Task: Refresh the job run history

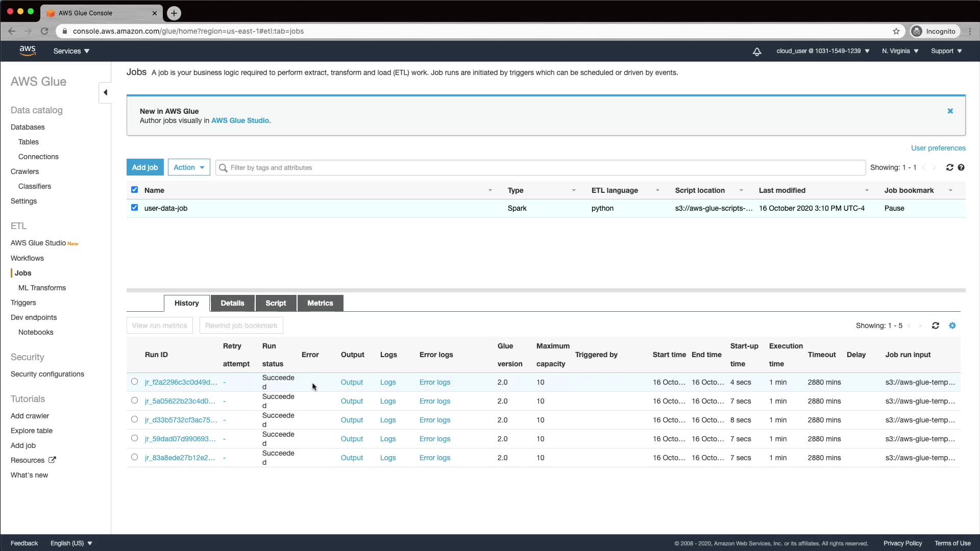Action: tap(935, 325)
